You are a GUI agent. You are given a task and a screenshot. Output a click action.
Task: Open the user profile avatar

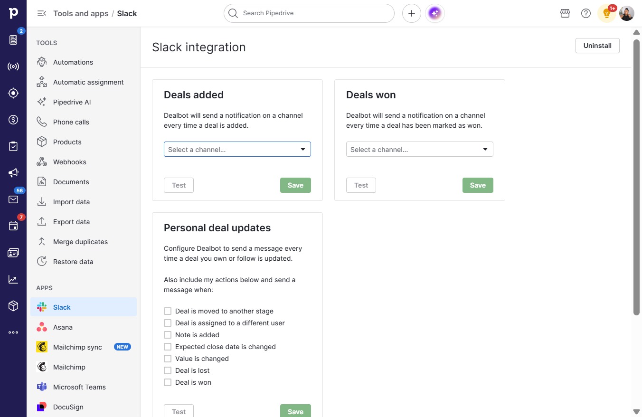[627, 13]
